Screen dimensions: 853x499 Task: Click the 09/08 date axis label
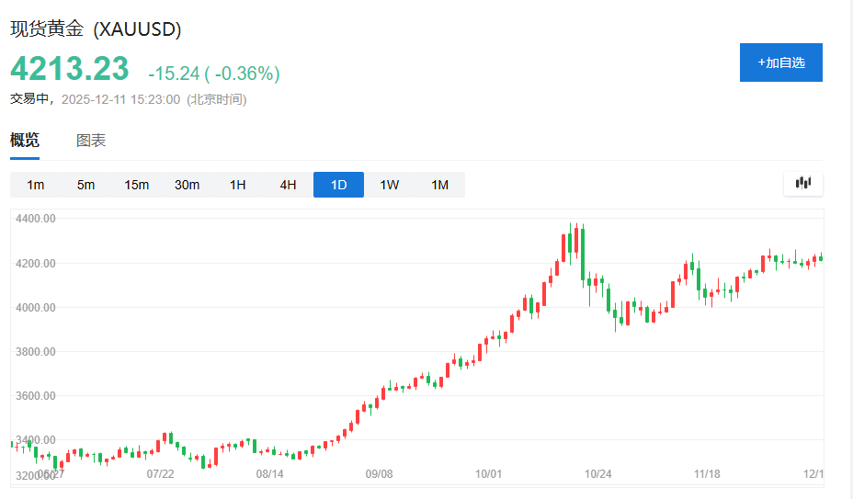point(380,474)
